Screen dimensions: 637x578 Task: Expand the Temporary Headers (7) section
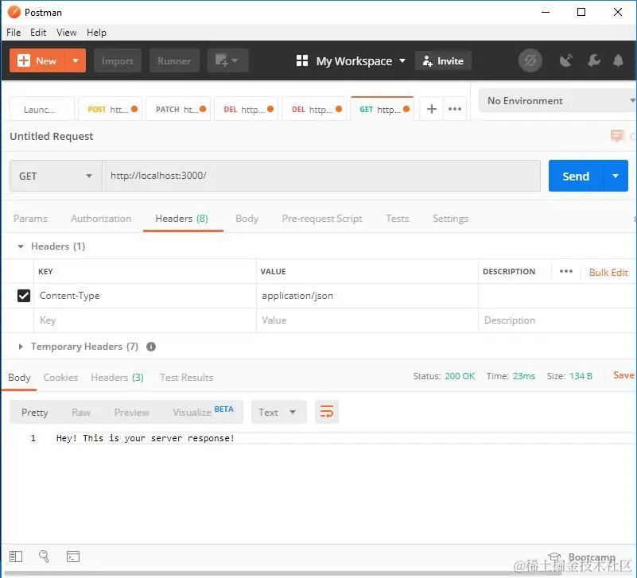coord(21,347)
